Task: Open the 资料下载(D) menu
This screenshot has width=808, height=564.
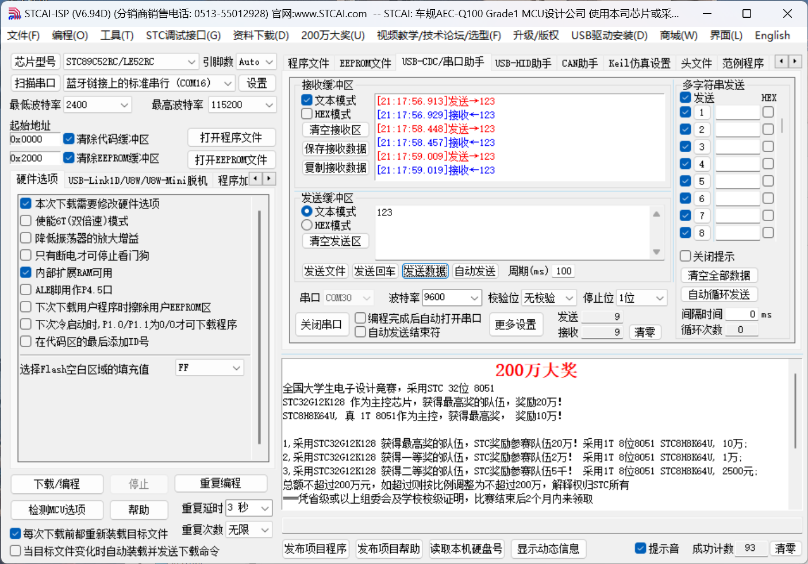Action: pyautogui.click(x=261, y=36)
